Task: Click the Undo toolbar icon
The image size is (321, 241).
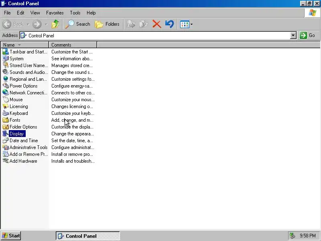Action: 169,24
